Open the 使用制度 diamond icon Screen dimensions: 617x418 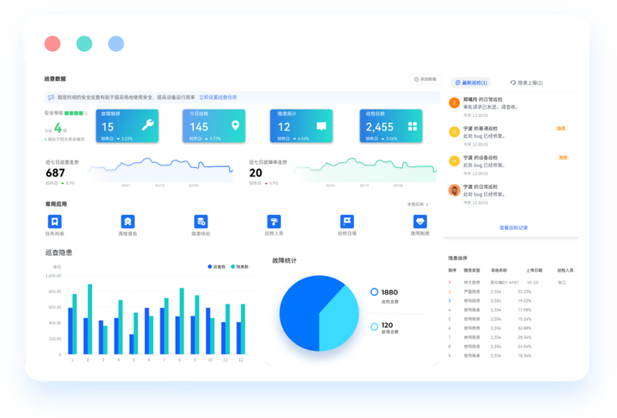point(420,222)
